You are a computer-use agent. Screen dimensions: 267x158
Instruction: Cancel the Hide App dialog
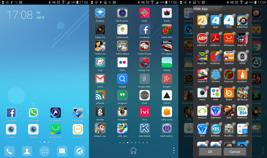pyautogui.click(x=235, y=151)
